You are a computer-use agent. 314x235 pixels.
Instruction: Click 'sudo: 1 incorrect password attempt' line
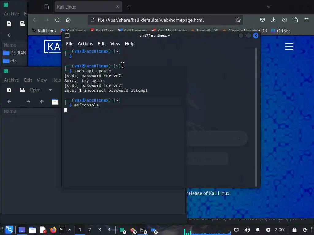106,91
